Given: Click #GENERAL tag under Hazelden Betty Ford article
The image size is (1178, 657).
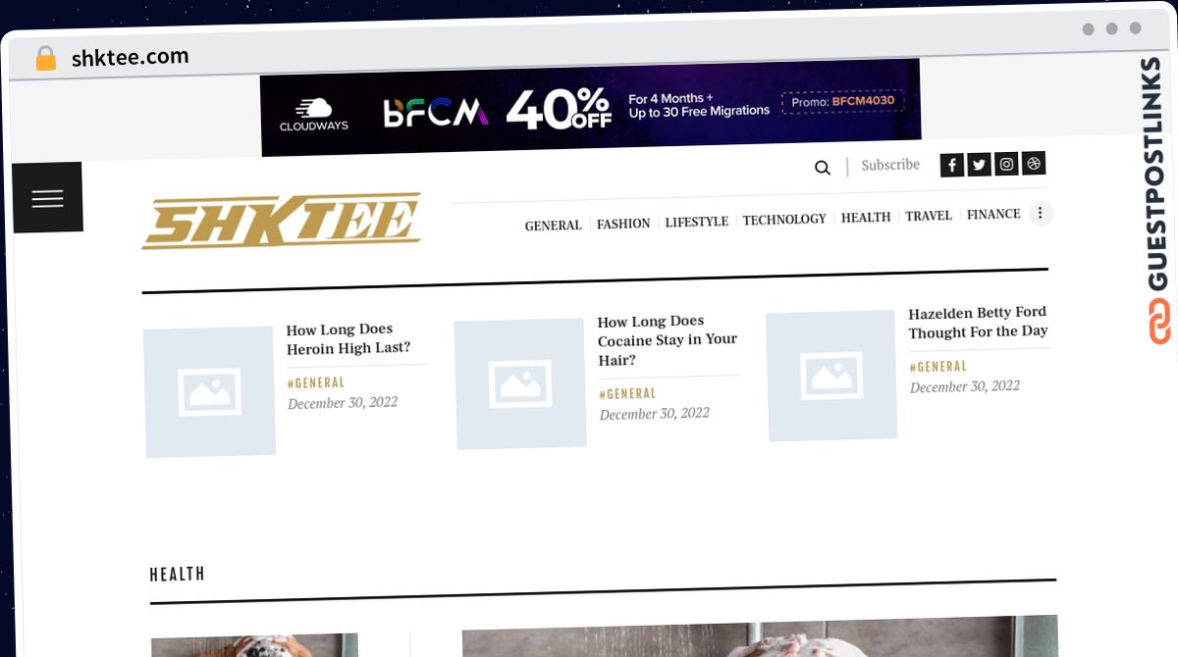Looking at the screenshot, I should click(938, 367).
